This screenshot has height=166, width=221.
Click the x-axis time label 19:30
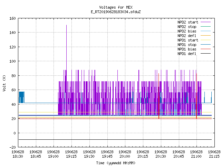coord(89,156)
